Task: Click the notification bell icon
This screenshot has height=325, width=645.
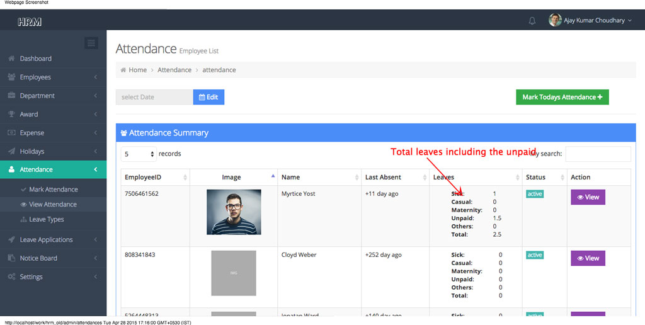Action: pos(532,21)
